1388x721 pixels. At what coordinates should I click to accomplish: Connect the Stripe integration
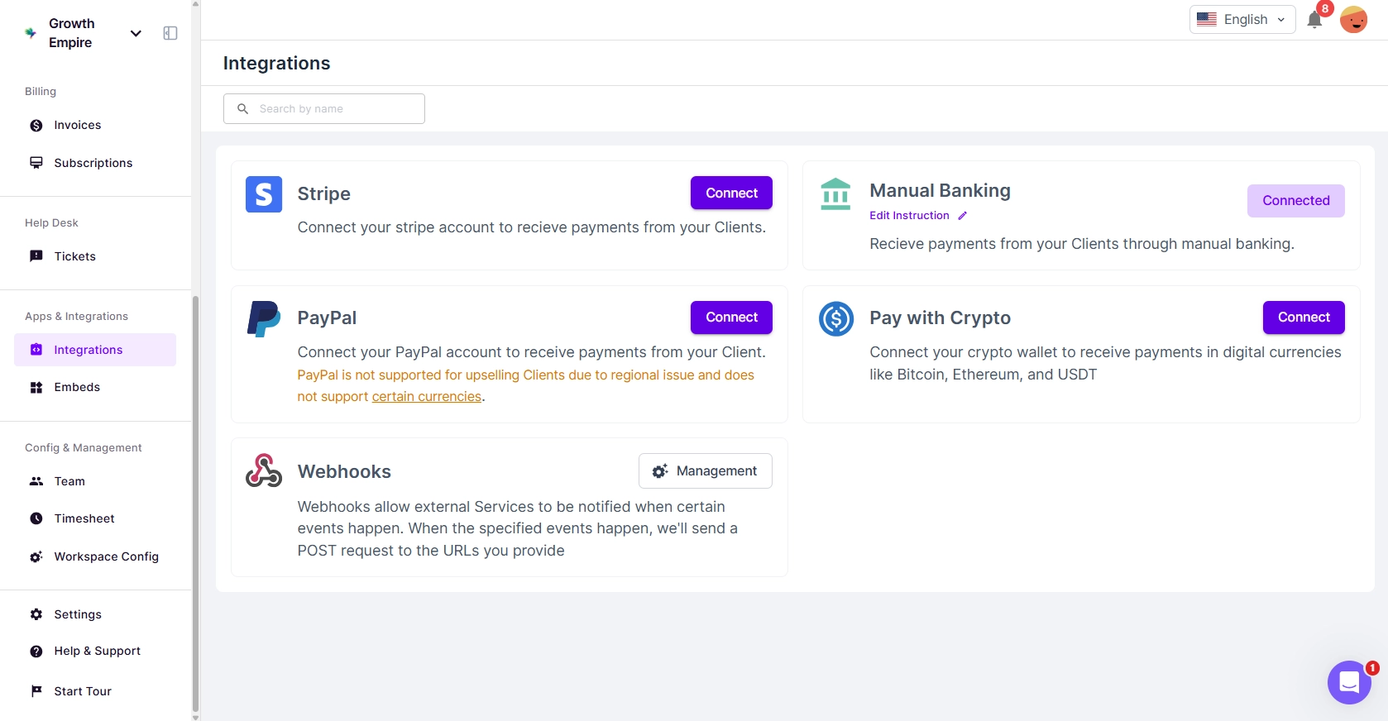[x=731, y=193]
